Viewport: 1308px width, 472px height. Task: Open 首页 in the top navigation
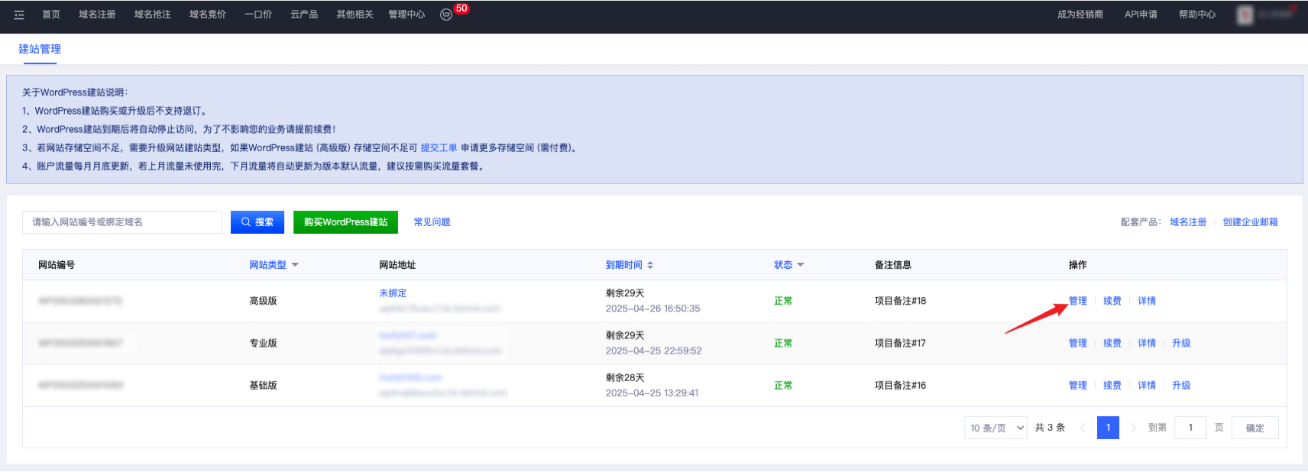tap(51, 15)
